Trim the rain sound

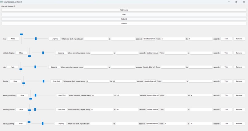coord(226,67)
